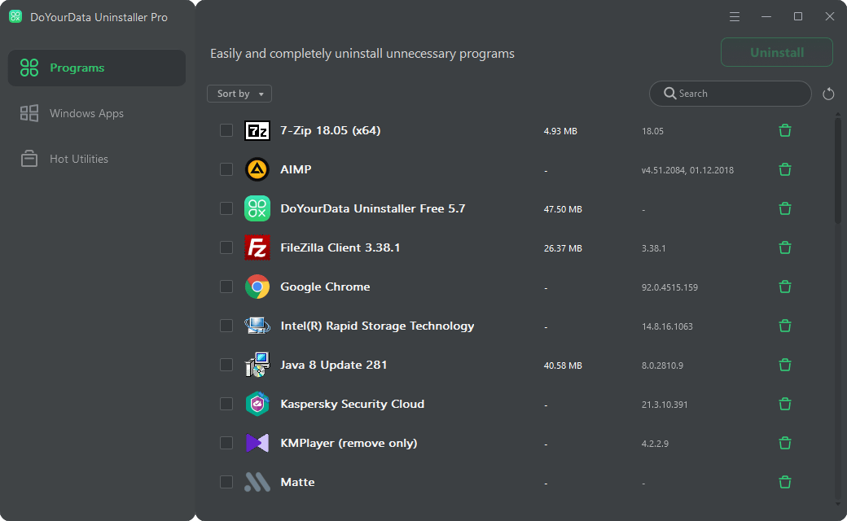Click the trash icon for Matte
847x521 pixels.
(x=785, y=482)
